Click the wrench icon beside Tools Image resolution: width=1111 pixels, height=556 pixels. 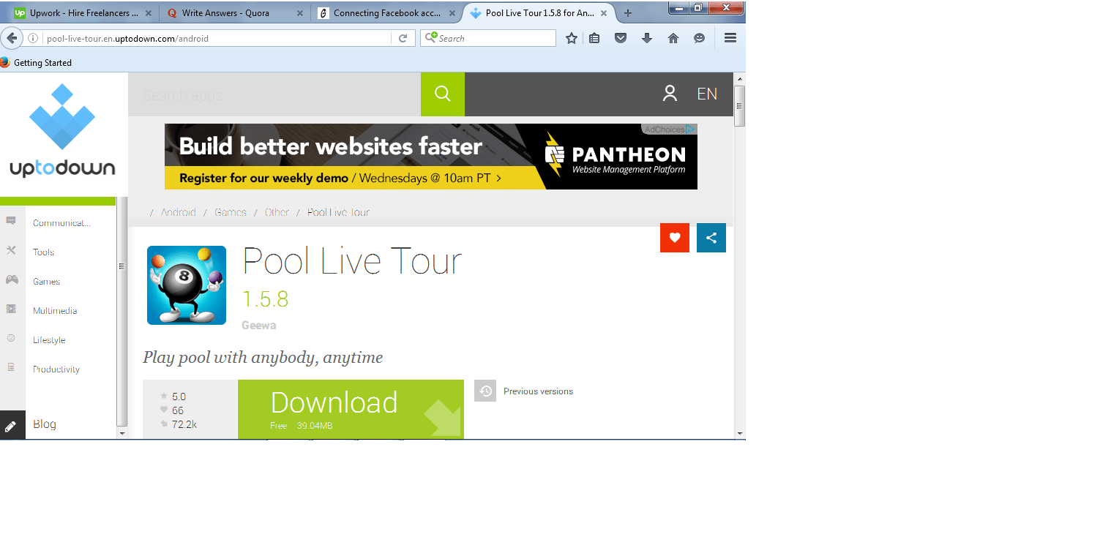(11, 251)
